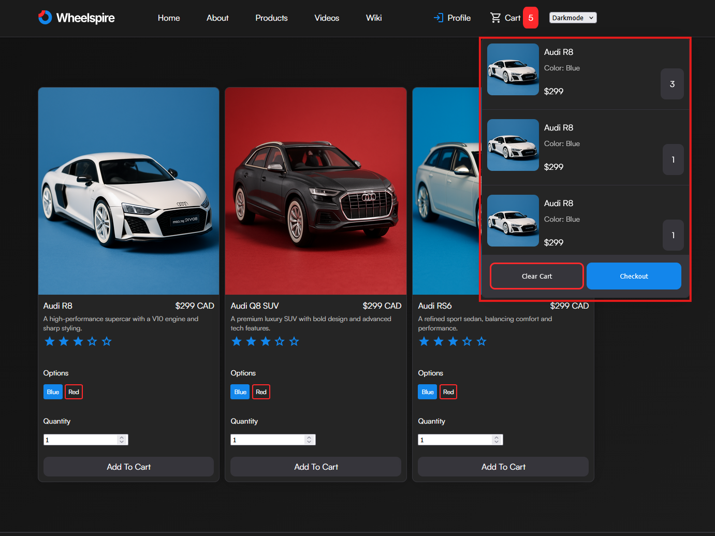Click the Audi RS6 quantity input field
The height and width of the screenshot is (536, 715).
click(455, 439)
